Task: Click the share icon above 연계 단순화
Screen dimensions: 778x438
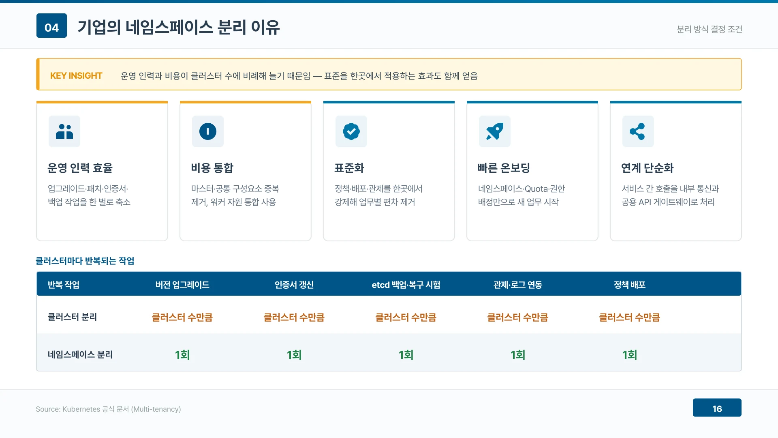Action: point(637,131)
